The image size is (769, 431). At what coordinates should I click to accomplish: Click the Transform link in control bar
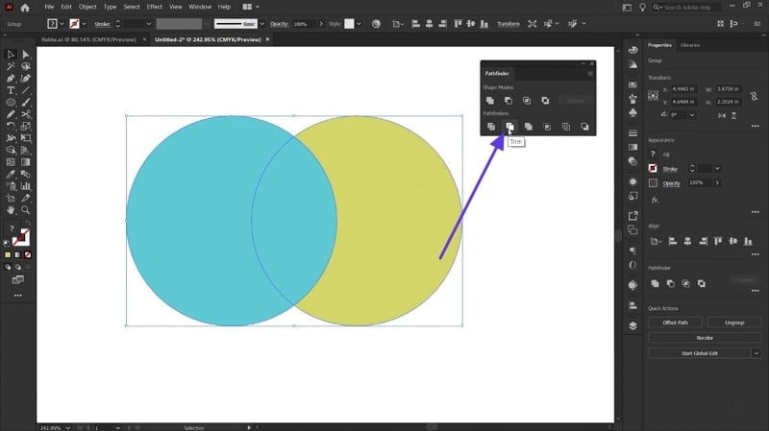point(509,24)
